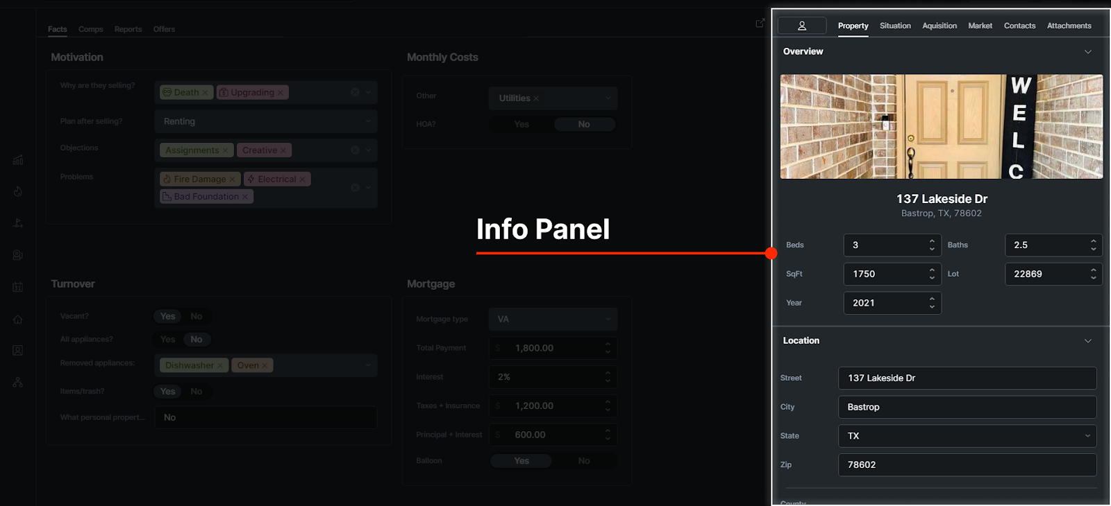1111x506 pixels.
Task: Set Vacant toggle to No
Action: point(197,316)
